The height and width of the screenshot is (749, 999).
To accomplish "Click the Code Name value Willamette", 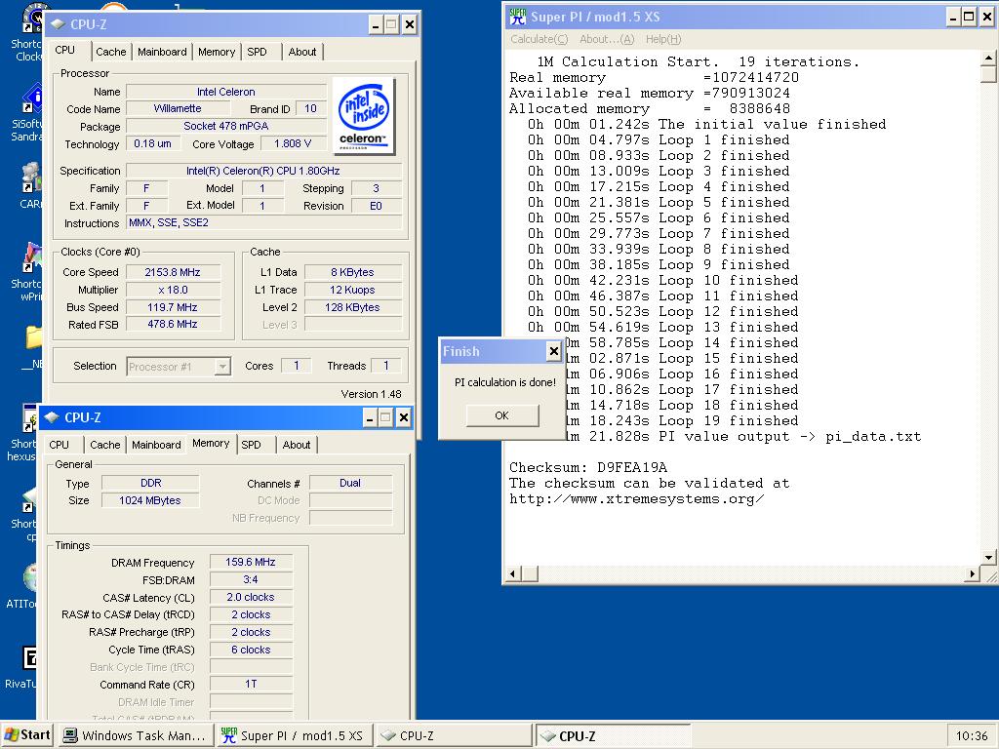I will 178,109.
